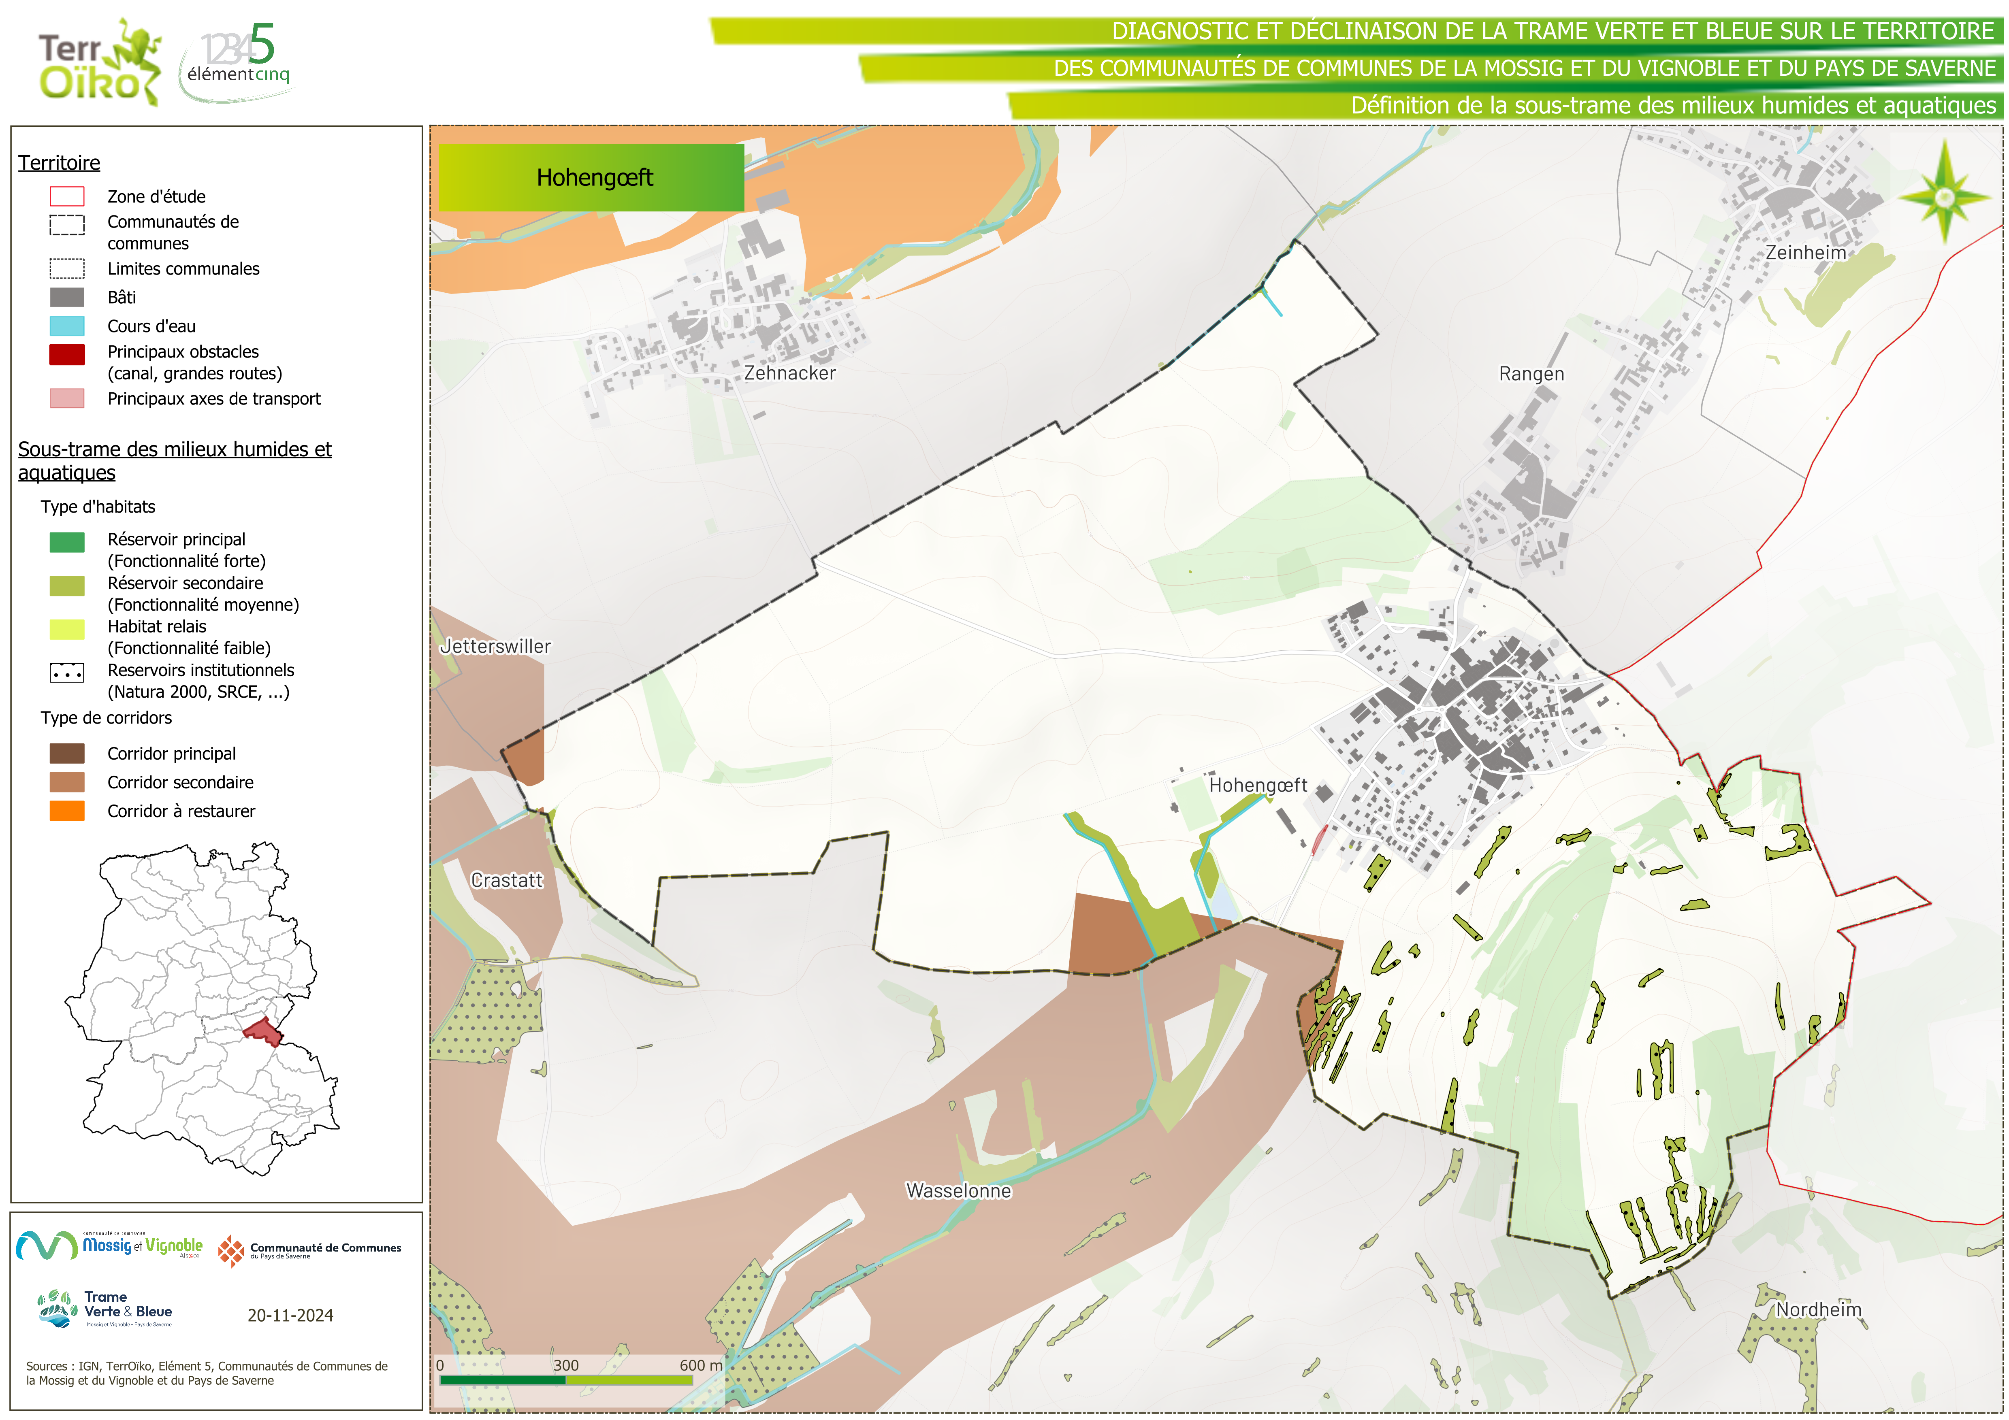Click the Réservoir principal green swatch
The height and width of the screenshot is (1420, 2009).
[x=66, y=543]
